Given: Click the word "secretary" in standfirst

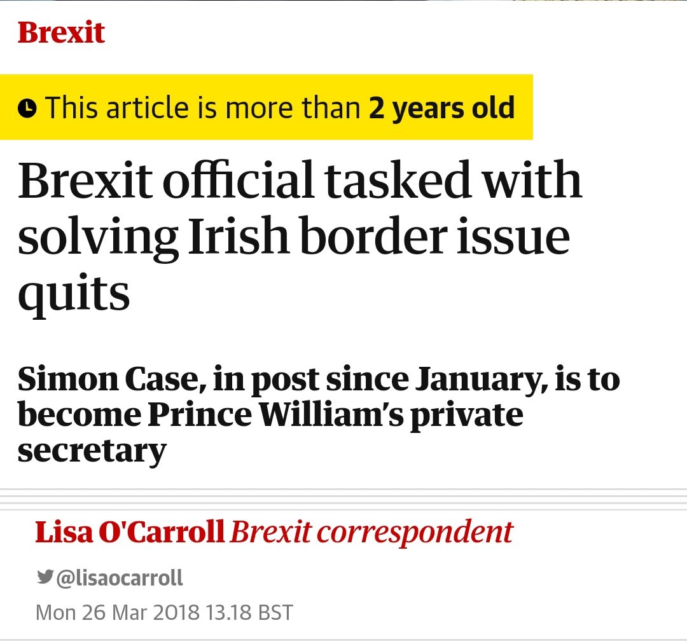Looking at the screenshot, I should coord(92,450).
